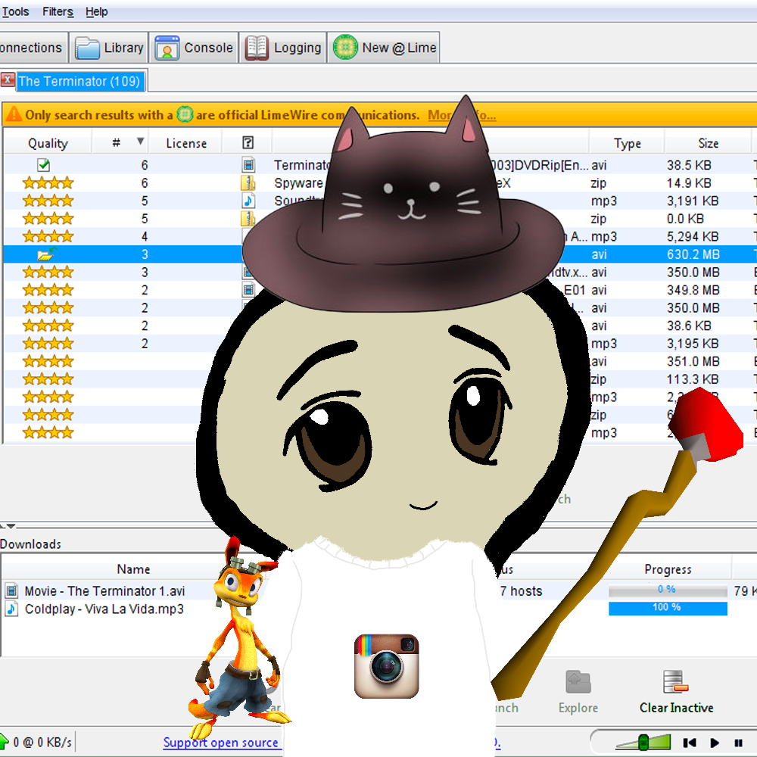Click the 630.2 MB size in the highlighted row
The height and width of the screenshot is (757, 757).
(693, 254)
